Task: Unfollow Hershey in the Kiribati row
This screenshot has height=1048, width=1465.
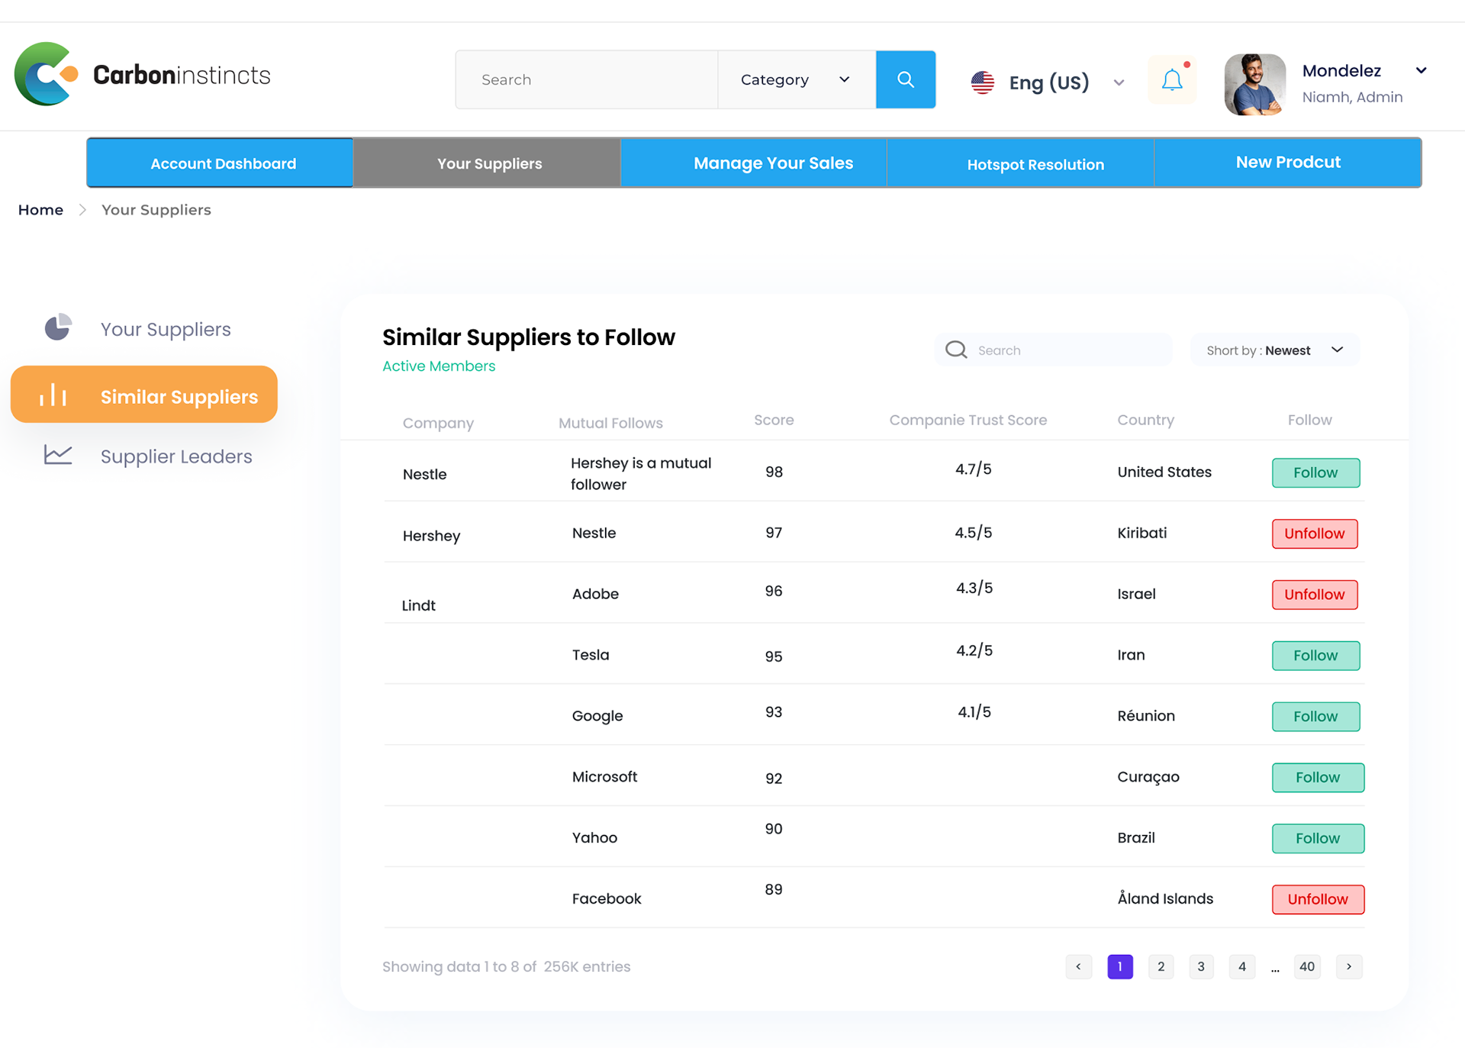Action: 1315,534
